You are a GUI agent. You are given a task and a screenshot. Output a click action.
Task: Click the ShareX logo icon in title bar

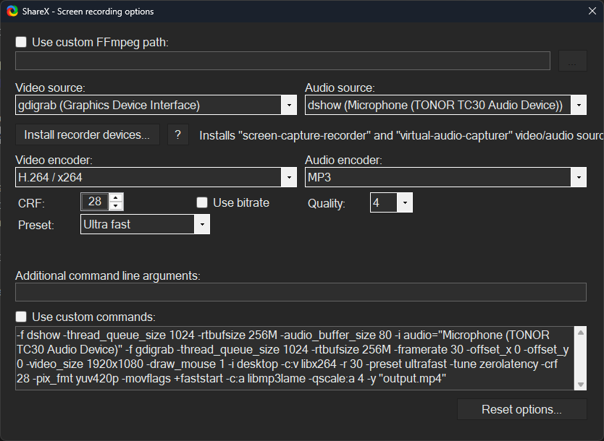coord(12,11)
